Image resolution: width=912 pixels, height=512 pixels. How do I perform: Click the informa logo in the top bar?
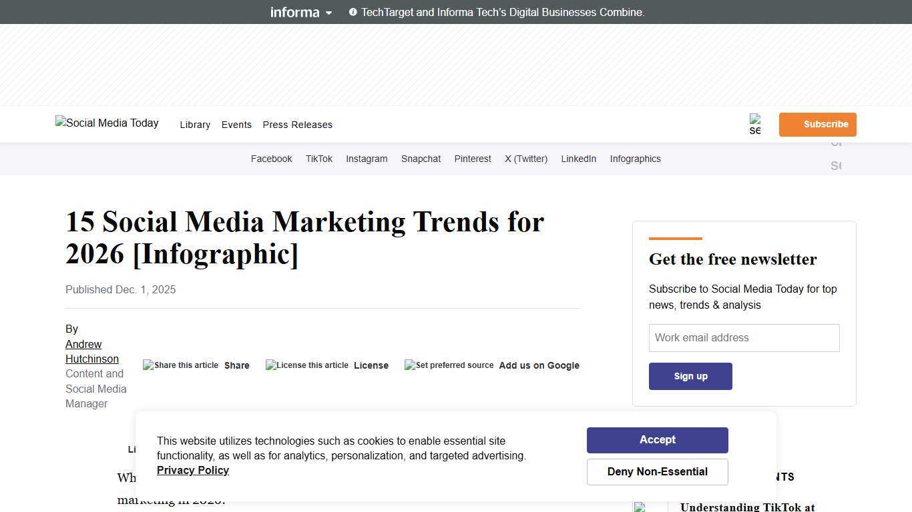(x=294, y=12)
